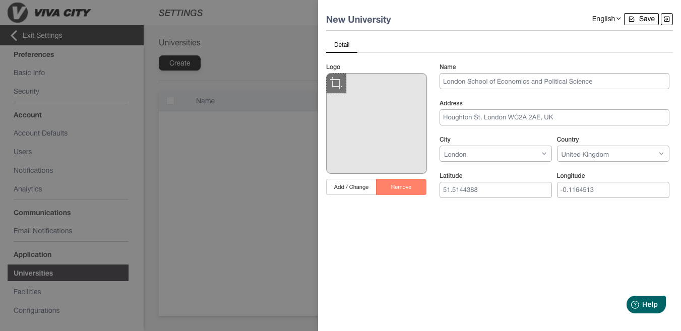The height and width of the screenshot is (331, 681).
Task: Click the Create university button
Action: coord(179,63)
